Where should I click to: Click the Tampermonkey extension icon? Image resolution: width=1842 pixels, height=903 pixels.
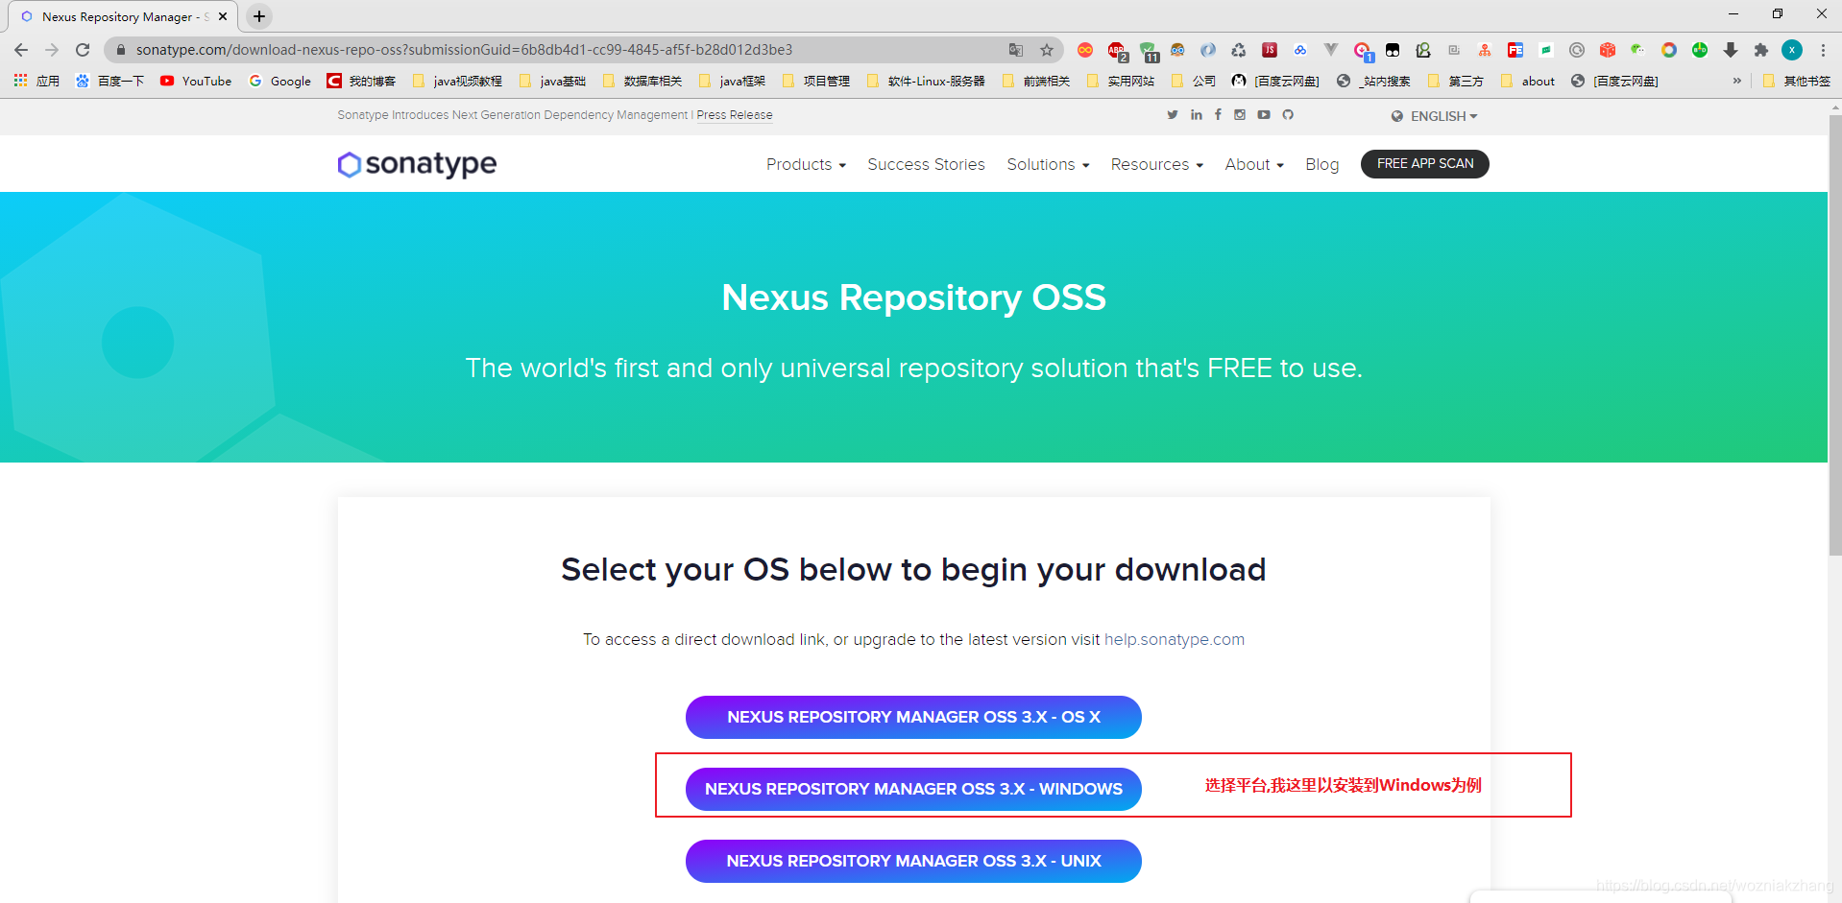pyautogui.click(x=1393, y=50)
